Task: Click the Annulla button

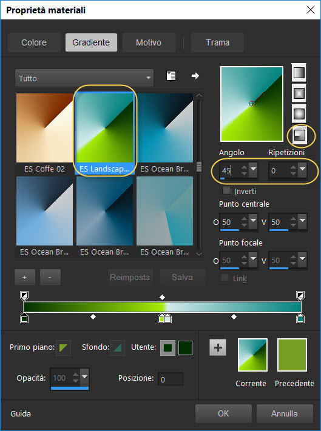Action: [x=285, y=413]
